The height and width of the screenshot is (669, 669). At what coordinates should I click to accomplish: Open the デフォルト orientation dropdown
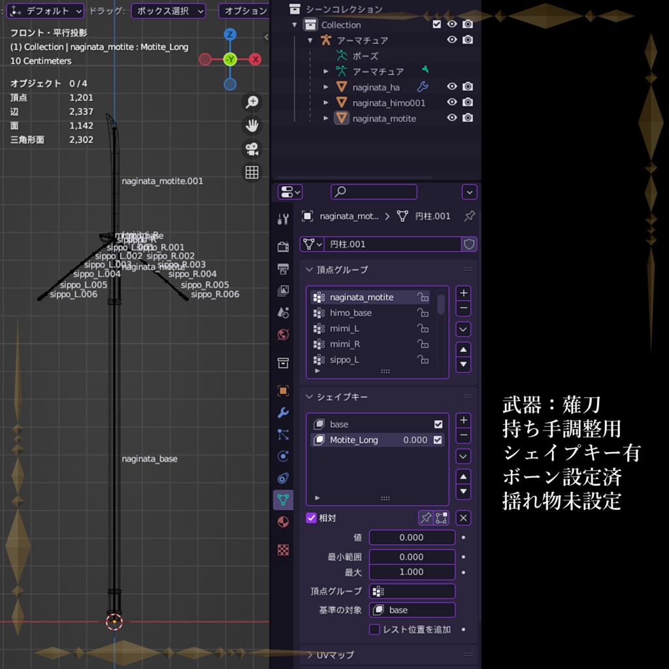pos(45,11)
